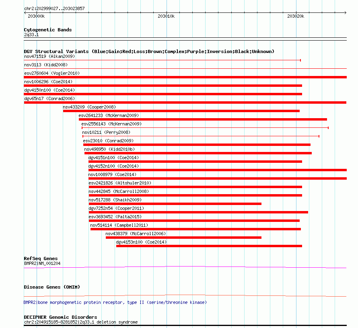358x328 pixels.
Task: Open the nsv1008979 (Coe2014) variant
Action: [112, 174]
